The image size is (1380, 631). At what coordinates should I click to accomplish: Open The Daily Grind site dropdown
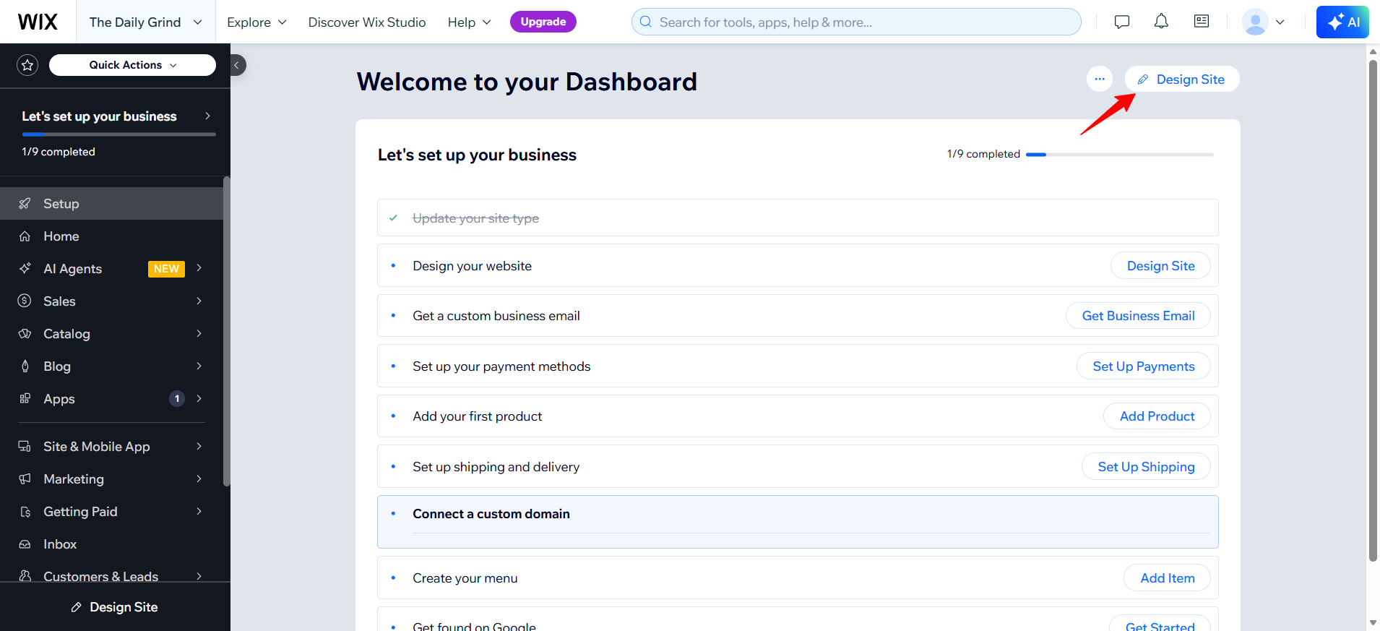[145, 22]
